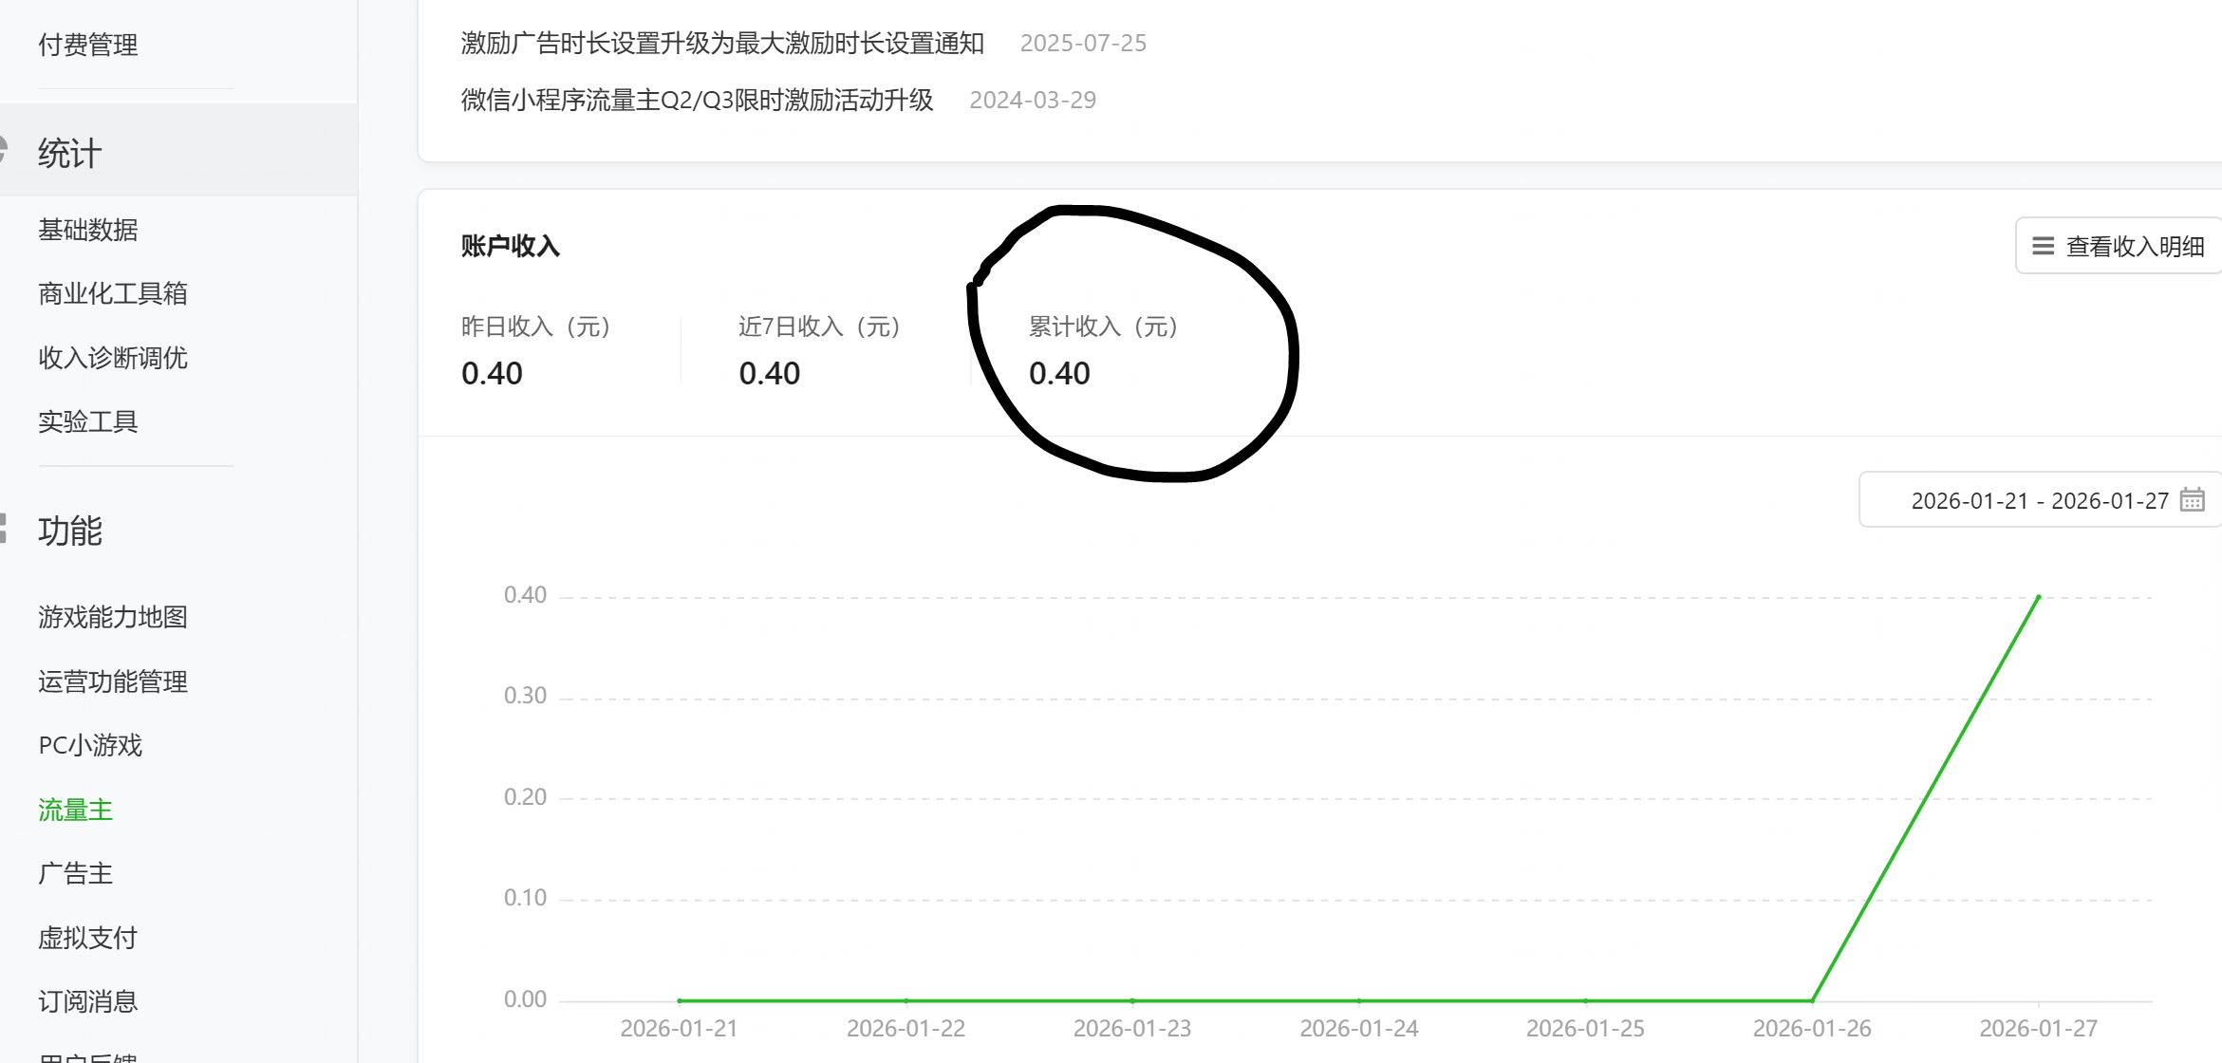2222x1063 pixels.
Task: Open 商业化工具箱 in sidebar
Action: point(113,294)
